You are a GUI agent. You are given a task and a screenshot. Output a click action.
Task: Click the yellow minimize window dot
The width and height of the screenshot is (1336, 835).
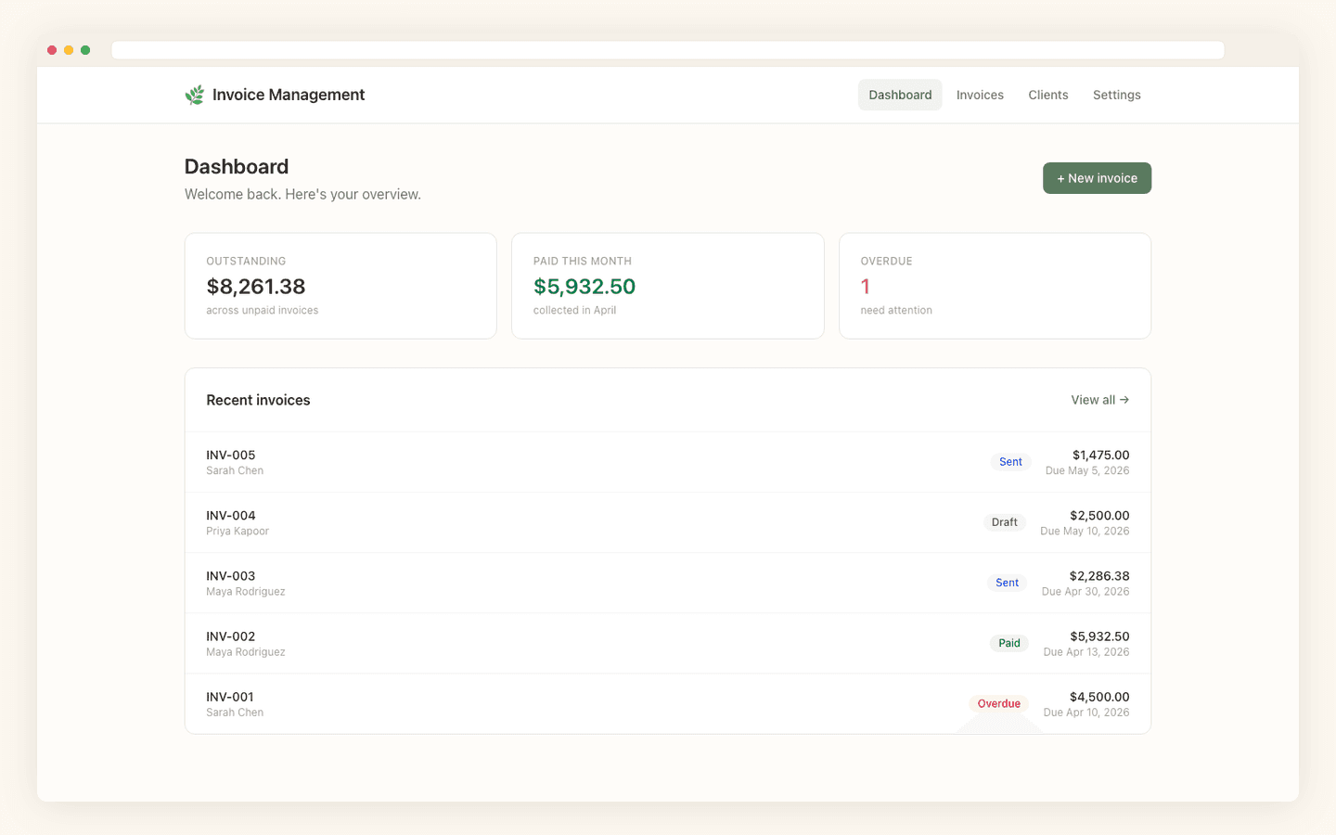[69, 50]
